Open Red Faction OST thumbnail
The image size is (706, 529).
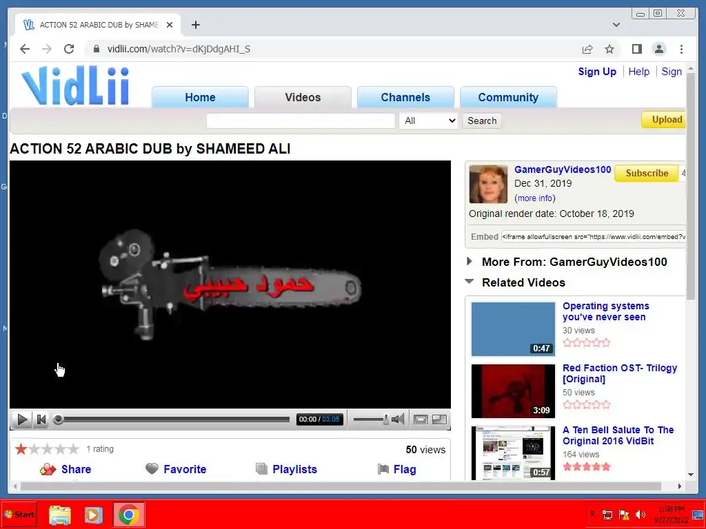click(513, 391)
